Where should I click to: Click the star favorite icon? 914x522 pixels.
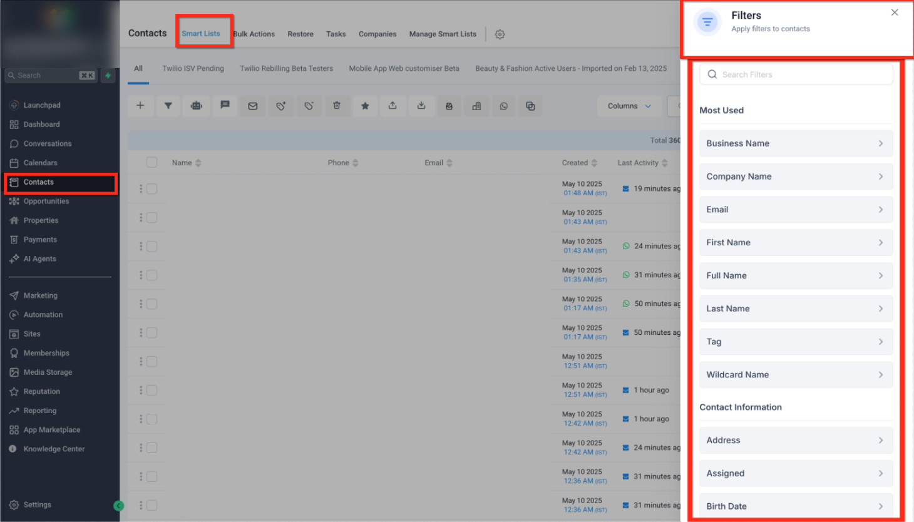365,106
